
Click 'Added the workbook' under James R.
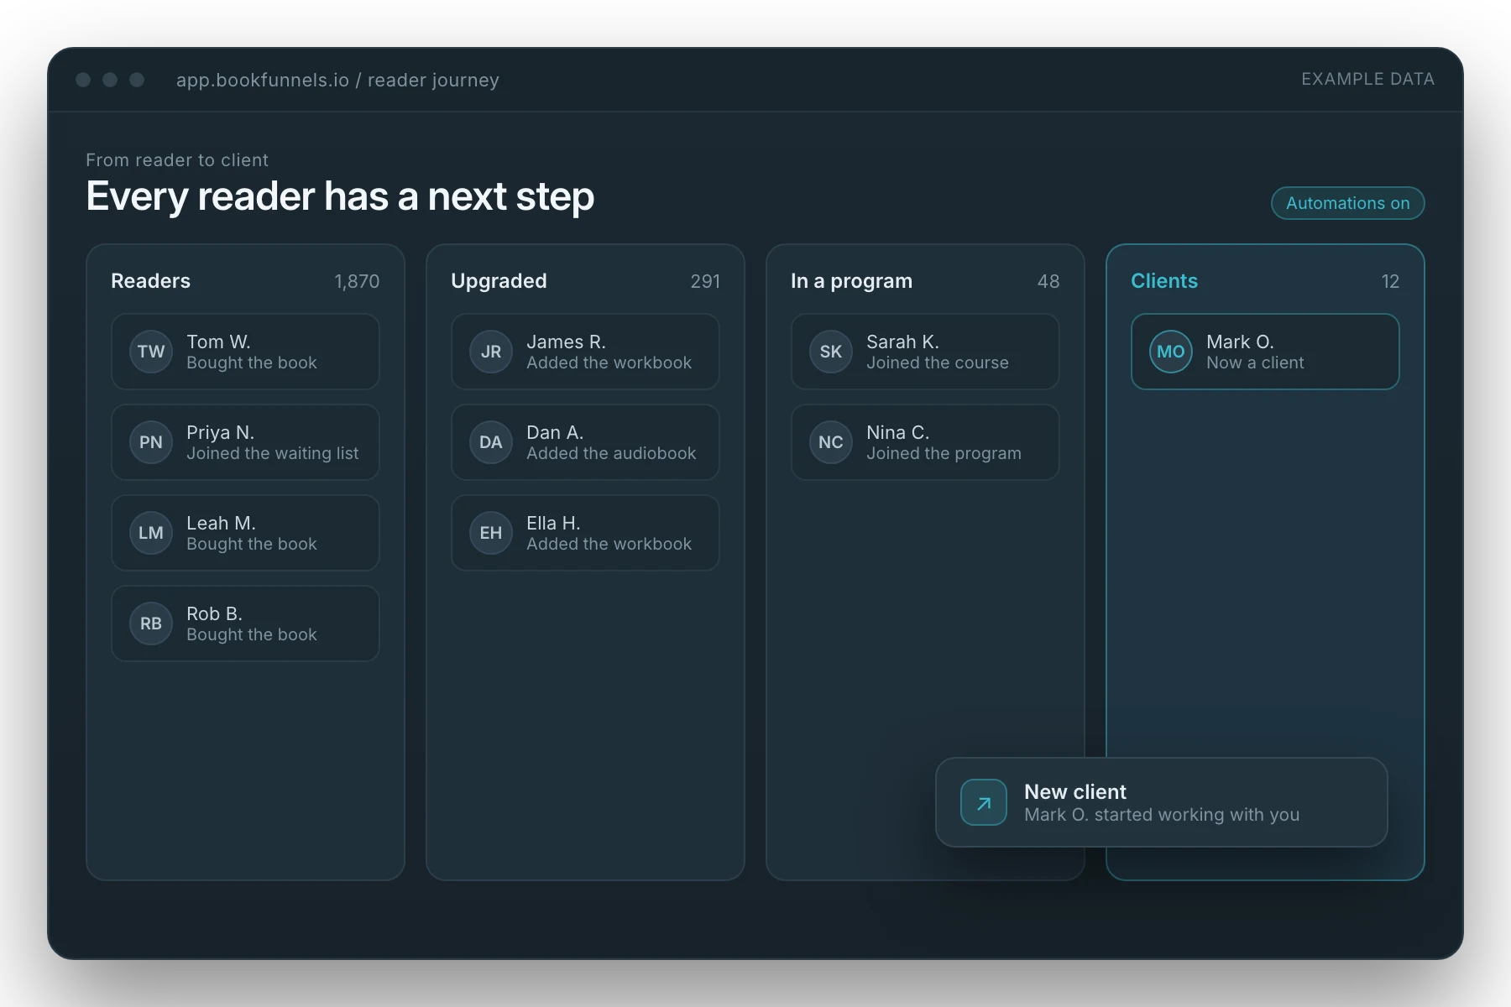pyautogui.click(x=609, y=363)
